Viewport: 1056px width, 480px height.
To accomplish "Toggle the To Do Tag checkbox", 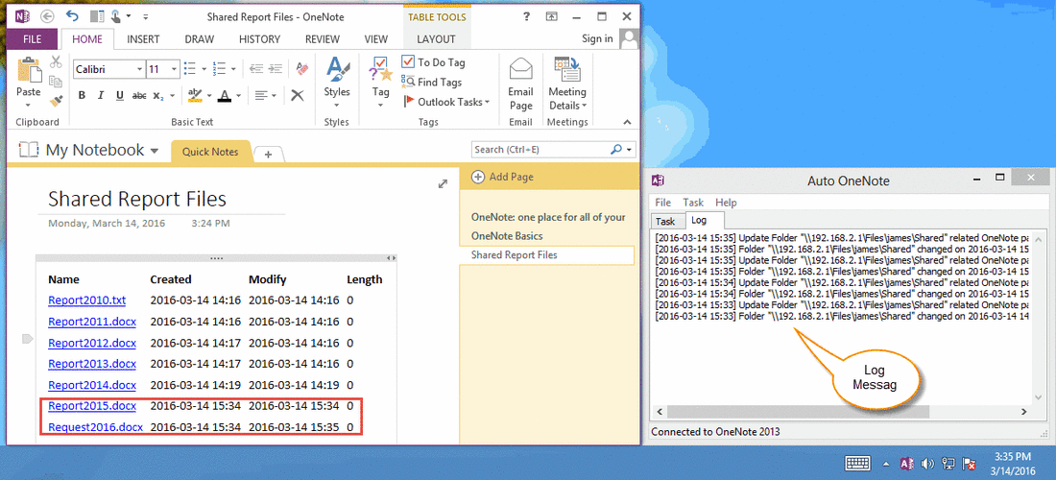I will (408, 62).
